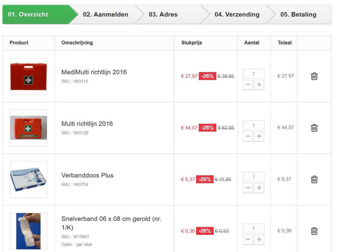Delete Snelverband item using trash icon
Screen dimensions: 354x252
click(314, 230)
